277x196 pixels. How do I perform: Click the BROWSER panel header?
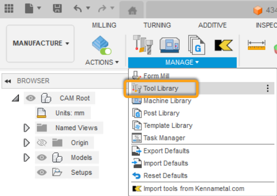65,81
